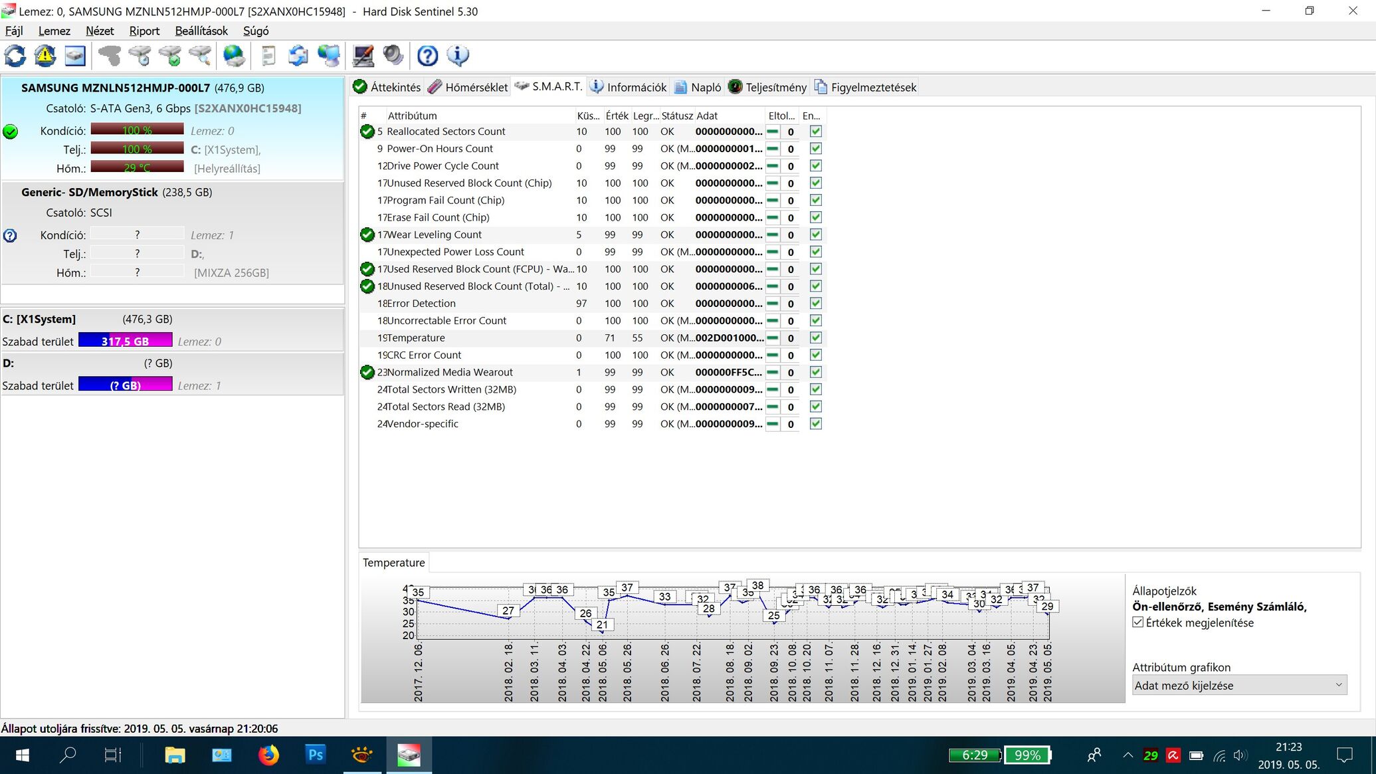Uncheck the Reallocated Sectors Count enable box
The image size is (1376, 774).
click(816, 132)
